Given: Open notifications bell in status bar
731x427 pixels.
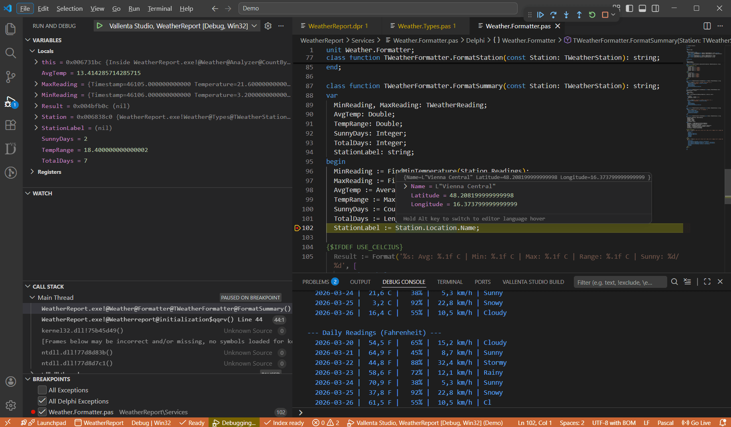Looking at the screenshot, I should (x=723, y=423).
